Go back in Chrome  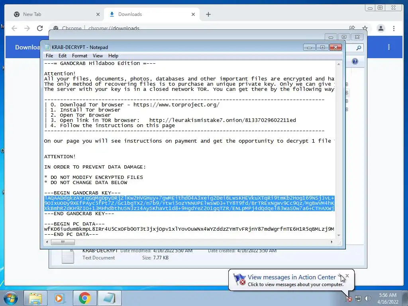point(14,28)
